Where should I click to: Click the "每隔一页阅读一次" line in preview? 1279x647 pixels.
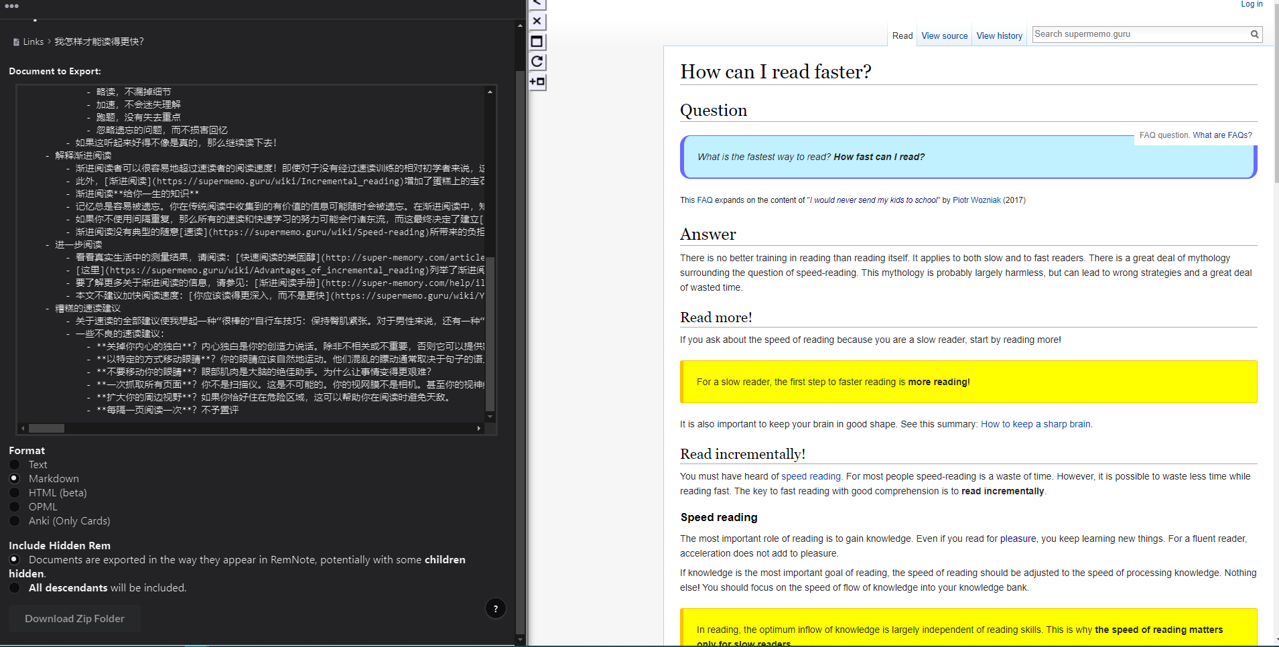(x=167, y=411)
